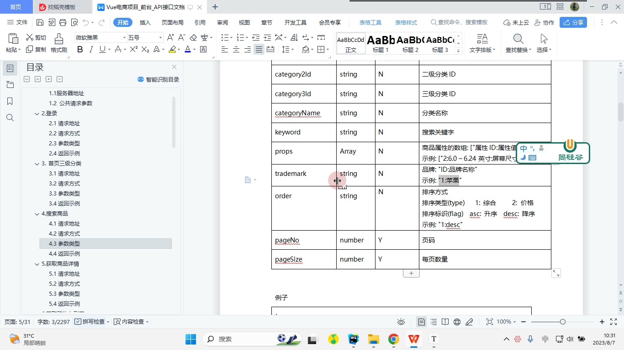Open the WPS Office icon in the taskbar
Screen dimensions: 624x350
[x=414, y=339]
